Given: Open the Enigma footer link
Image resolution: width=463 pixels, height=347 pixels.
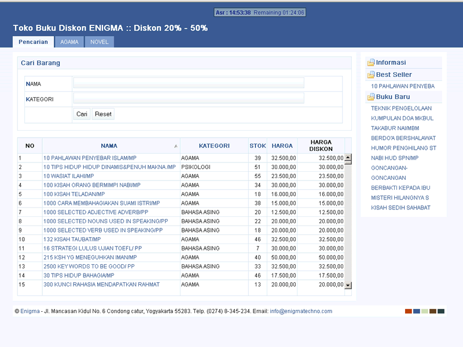Looking at the screenshot, I should pos(30,311).
